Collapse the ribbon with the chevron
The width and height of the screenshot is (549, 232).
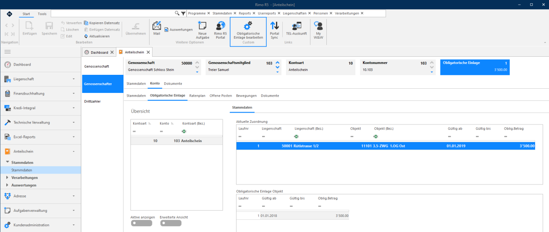(x=545, y=42)
